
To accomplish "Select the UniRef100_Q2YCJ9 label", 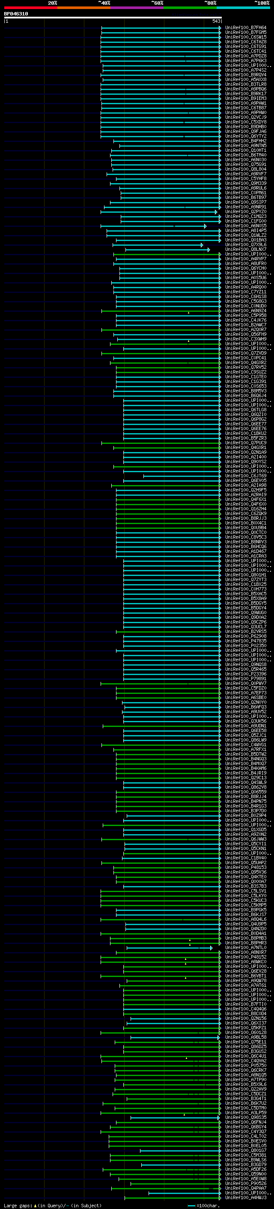I will (x=246, y=118).
